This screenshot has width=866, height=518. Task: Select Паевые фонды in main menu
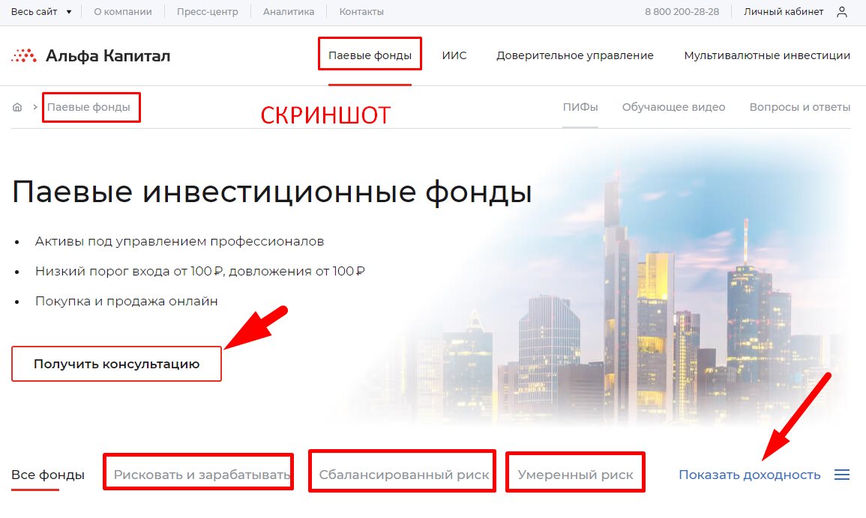(x=370, y=55)
